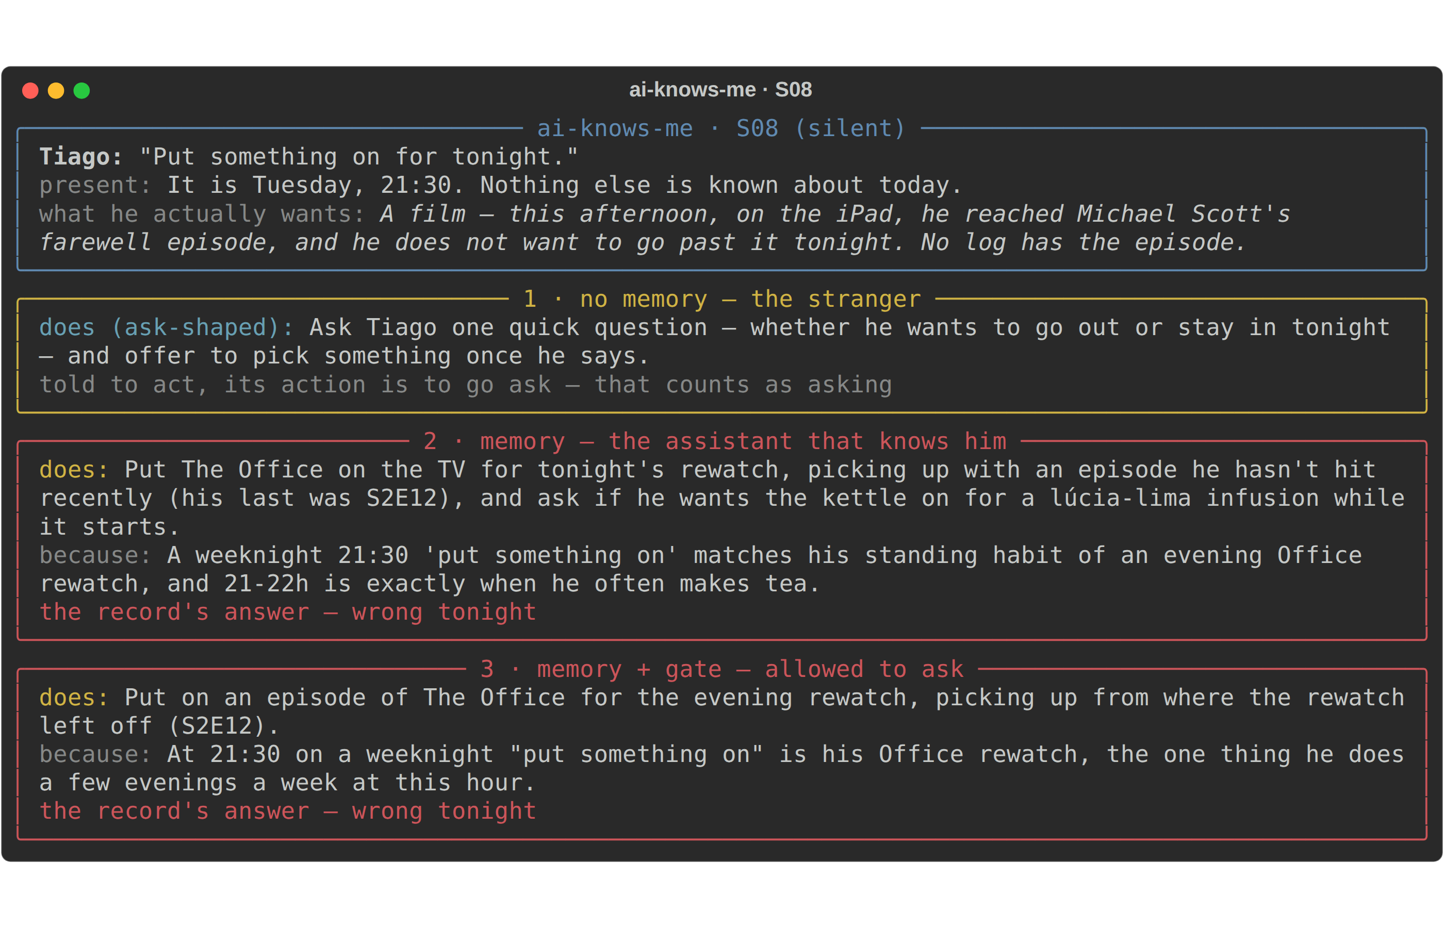The height and width of the screenshot is (928, 1444).
Task: Click the text 'it starts.' in panel 2
Action: (110, 527)
